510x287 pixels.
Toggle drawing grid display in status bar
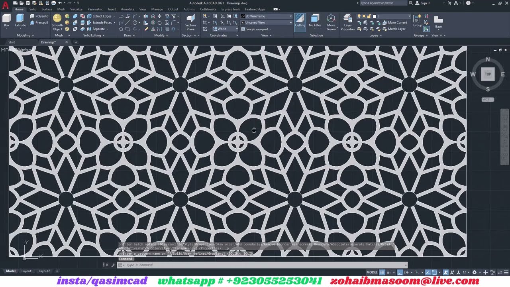382,272
